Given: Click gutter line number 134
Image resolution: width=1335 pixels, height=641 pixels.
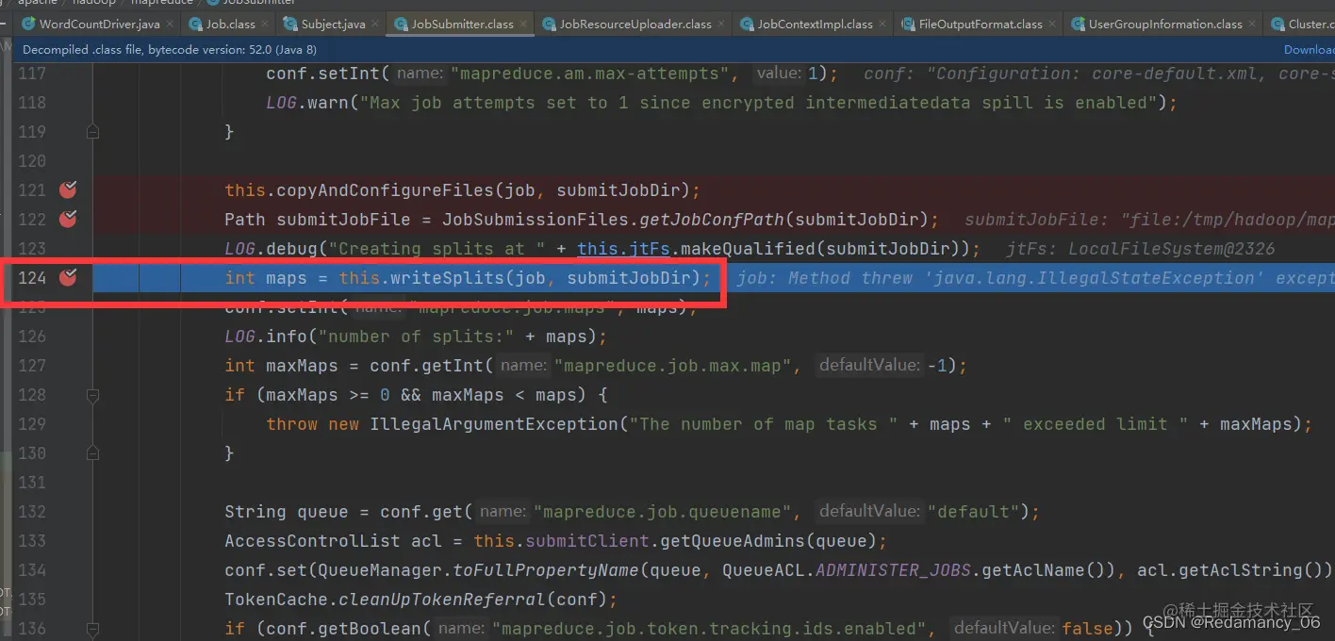Looking at the screenshot, I should (x=32, y=570).
